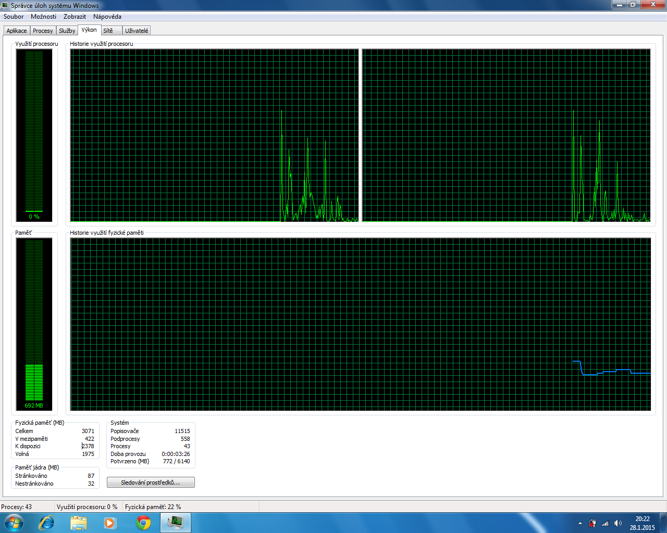
Task: Open the volume speaker tray icon
Action: (618, 523)
